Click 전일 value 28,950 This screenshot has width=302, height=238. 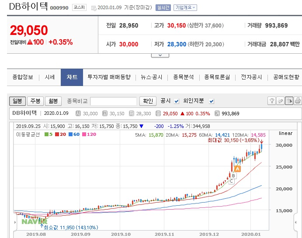[128, 25]
